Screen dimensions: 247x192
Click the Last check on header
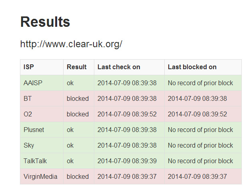pyautogui.click(x=119, y=67)
